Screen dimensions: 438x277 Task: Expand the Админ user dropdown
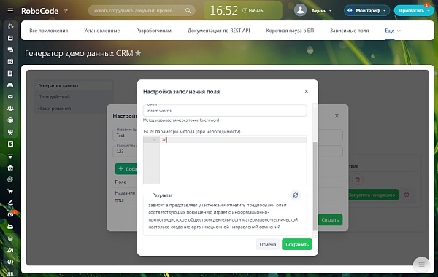[x=321, y=11]
